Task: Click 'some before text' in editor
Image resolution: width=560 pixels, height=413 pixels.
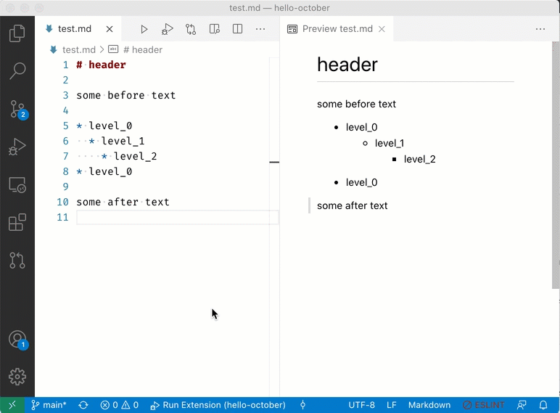Action: point(126,95)
